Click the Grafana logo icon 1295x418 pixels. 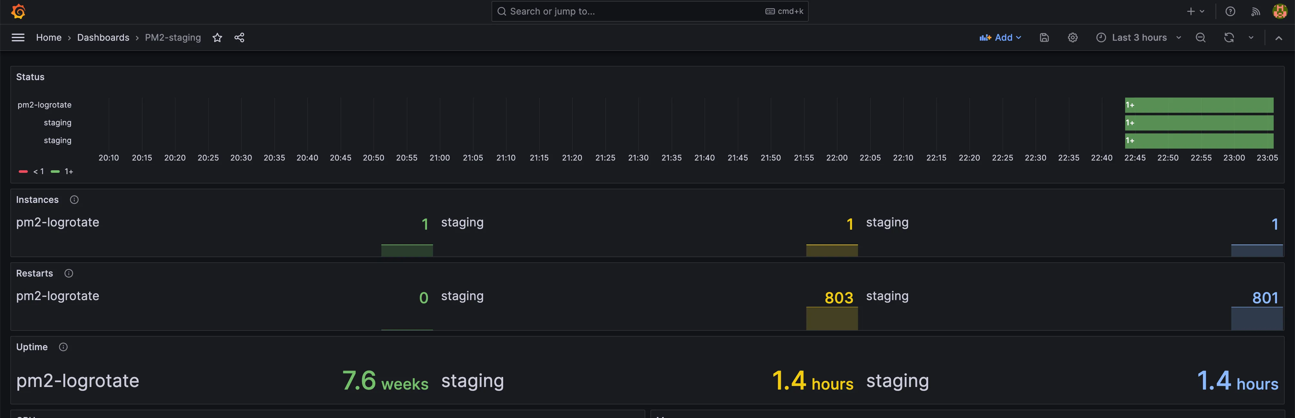18,11
